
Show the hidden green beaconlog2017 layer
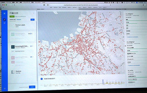(31, 33)
